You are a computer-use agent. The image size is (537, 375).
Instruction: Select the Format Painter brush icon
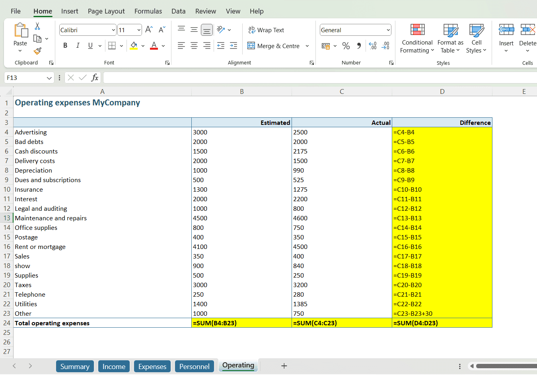click(x=37, y=51)
